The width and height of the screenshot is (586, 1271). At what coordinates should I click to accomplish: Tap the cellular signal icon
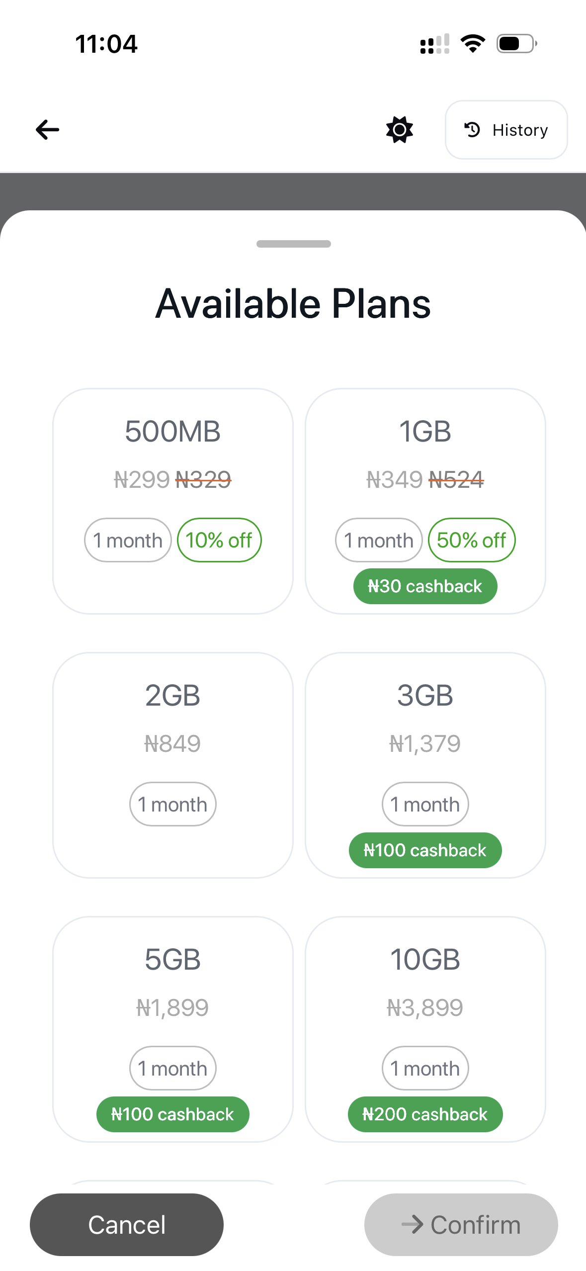click(x=434, y=44)
